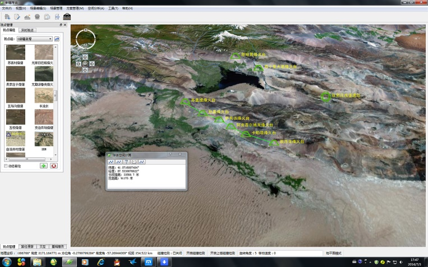Viewport: 428px width, 267px height.
Task: Select the 长流水 viewpoint thumbnail
Action: coord(44,95)
